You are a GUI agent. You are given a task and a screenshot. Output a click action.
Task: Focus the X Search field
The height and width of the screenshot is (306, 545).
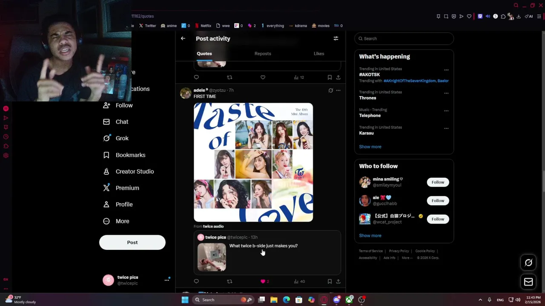coord(404,39)
